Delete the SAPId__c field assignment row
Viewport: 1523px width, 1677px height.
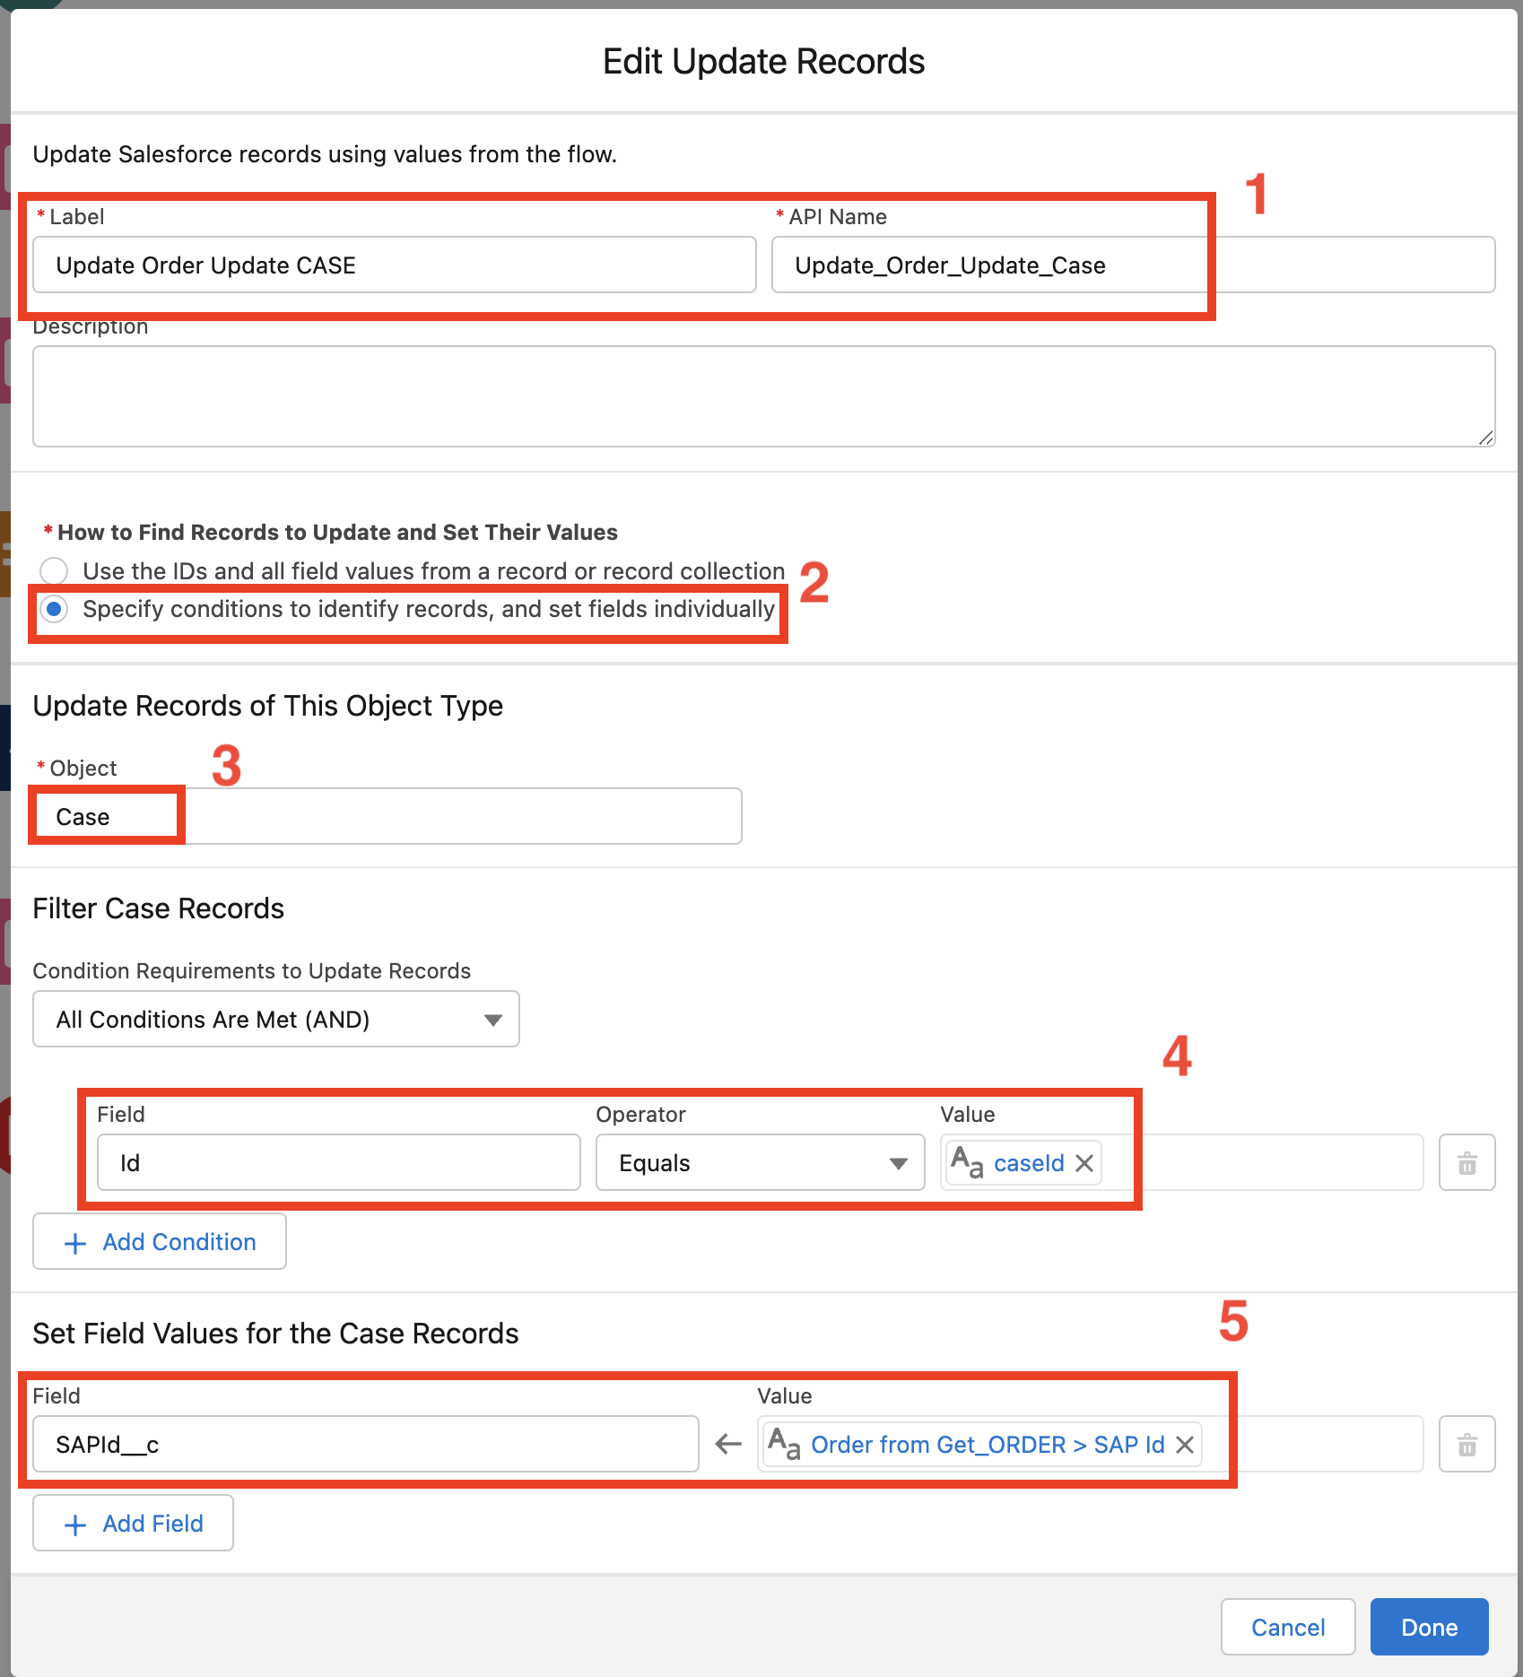click(1466, 1445)
